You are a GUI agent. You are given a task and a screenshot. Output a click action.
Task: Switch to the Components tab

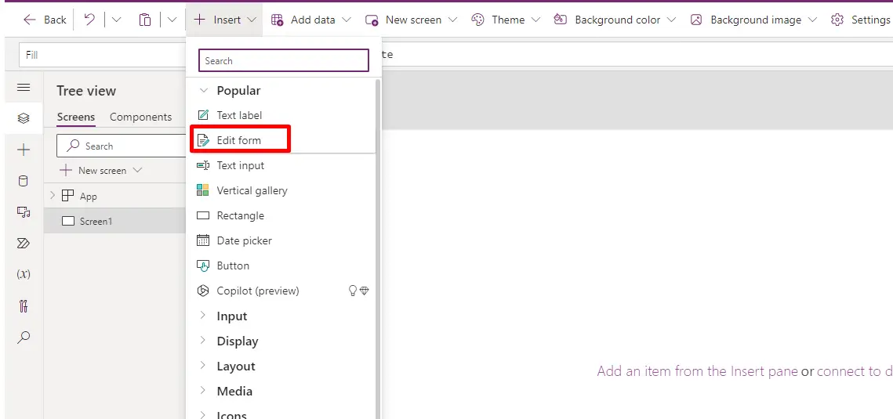pyautogui.click(x=140, y=117)
